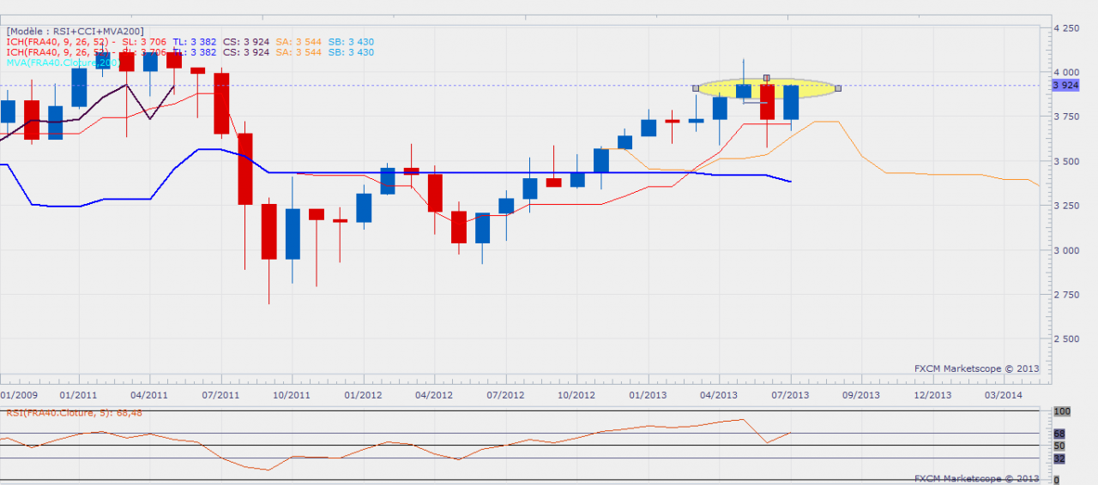Click the 03/2014 date axis label
The height and width of the screenshot is (485, 1098).
(1004, 394)
